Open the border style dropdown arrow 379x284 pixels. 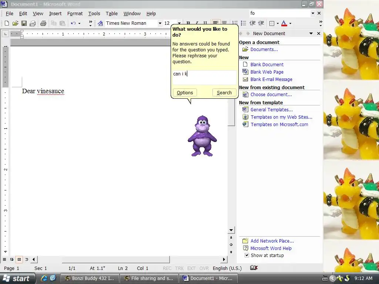coord(278,23)
